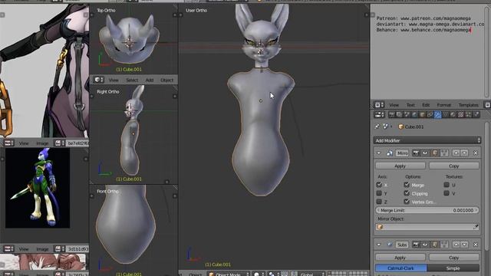Toggle Subsurf modifier viewport eye visibility
This screenshot has width=491, height=276.
(425, 245)
